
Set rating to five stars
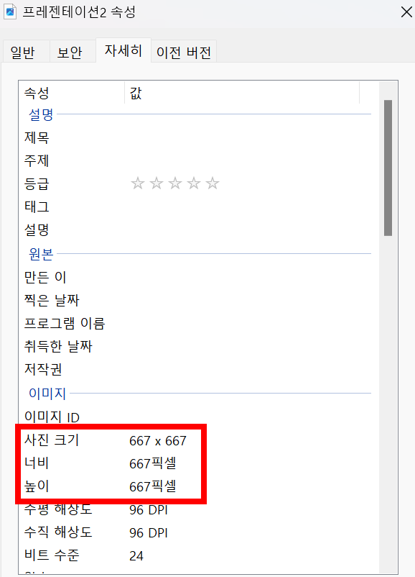[213, 183]
